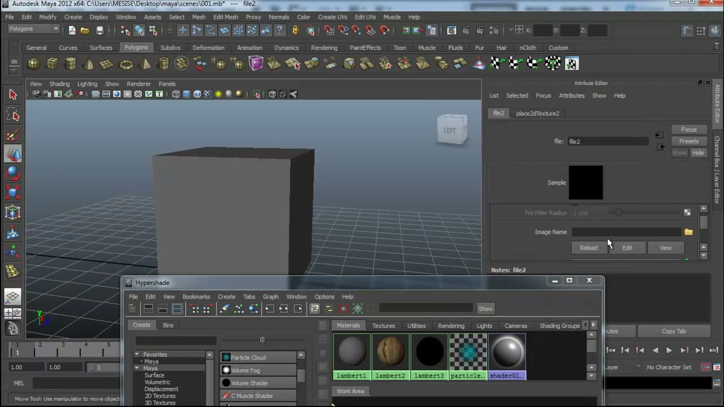Click the Lasso select tool
The height and width of the screenshot is (407, 724).
tap(13, 115)
